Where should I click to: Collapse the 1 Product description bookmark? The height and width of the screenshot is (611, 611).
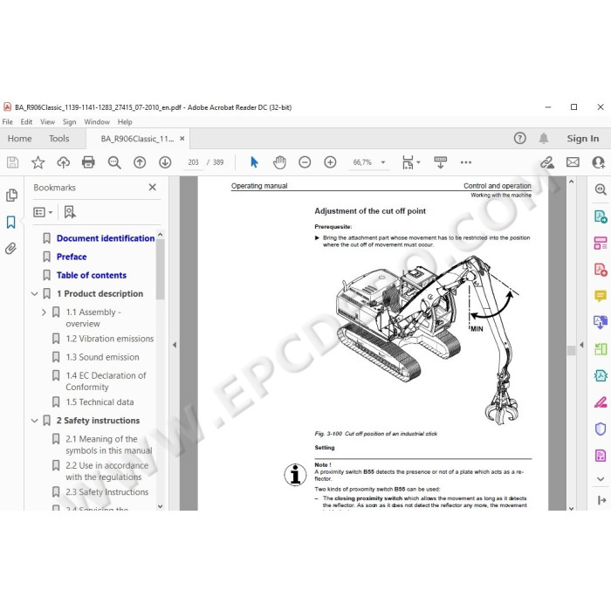35,293
